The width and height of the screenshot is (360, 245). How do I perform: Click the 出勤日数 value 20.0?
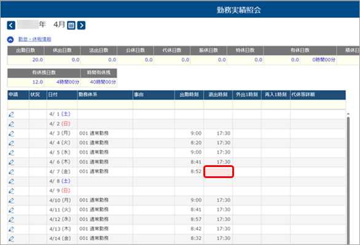click(x=37, y=60)
